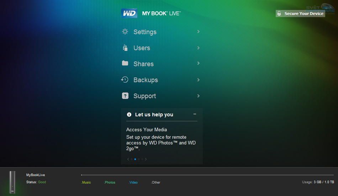Click the Support question mark icon
Screen dimensions: 338x196
125,96
